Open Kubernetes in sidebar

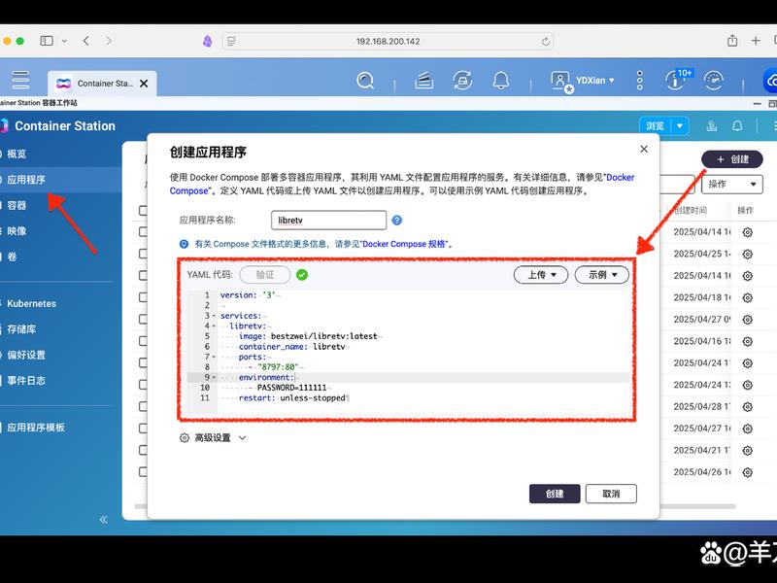click(x=31, y=303)
